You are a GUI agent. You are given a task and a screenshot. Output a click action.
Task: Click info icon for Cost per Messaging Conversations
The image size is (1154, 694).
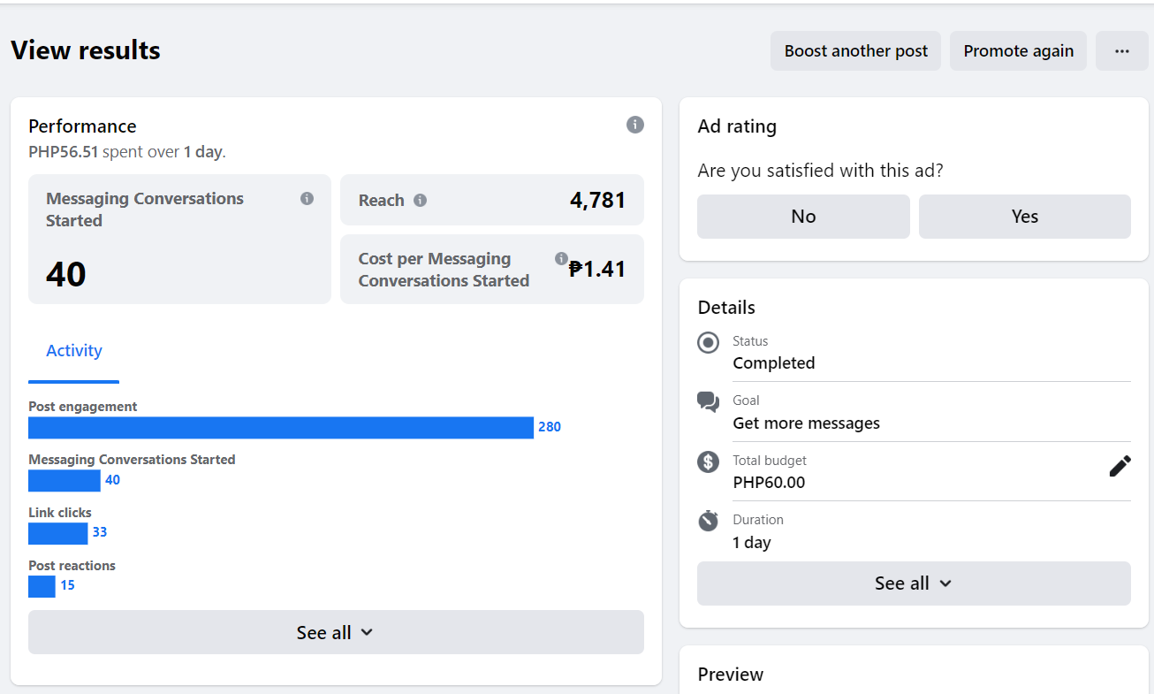(x=561, y=259)
